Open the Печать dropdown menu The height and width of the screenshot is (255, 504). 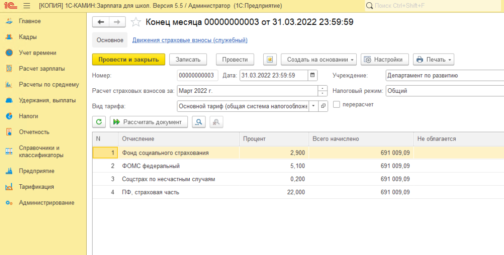pos(433,59)
